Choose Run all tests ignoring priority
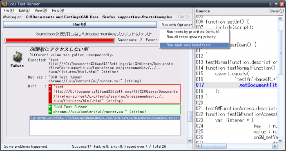The width and height of the screenshot is (286, 151). point(191,37)
